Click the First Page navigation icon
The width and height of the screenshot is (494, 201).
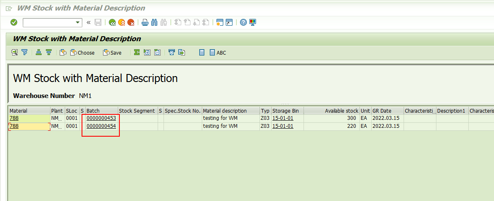point(178,22)
